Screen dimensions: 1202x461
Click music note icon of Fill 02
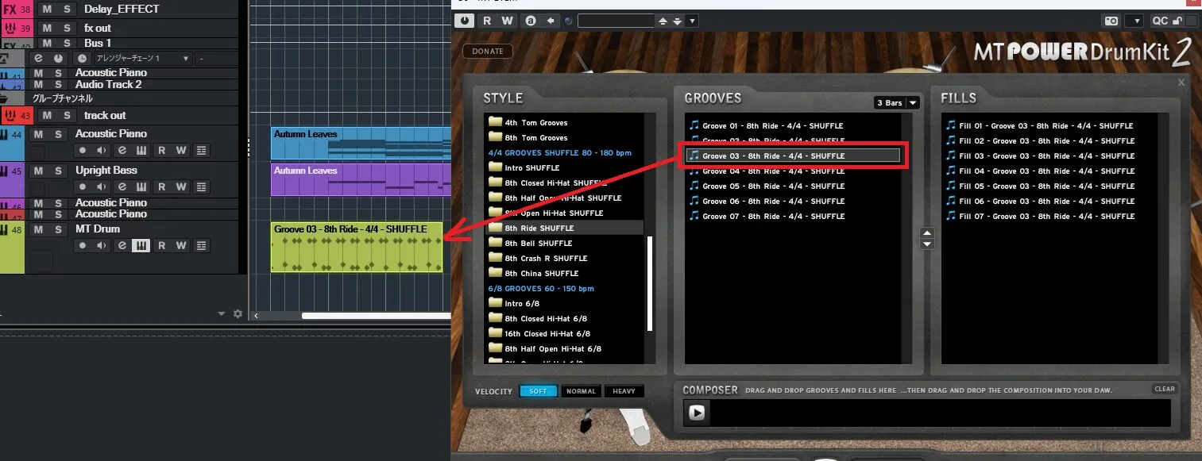pos(950,140)
